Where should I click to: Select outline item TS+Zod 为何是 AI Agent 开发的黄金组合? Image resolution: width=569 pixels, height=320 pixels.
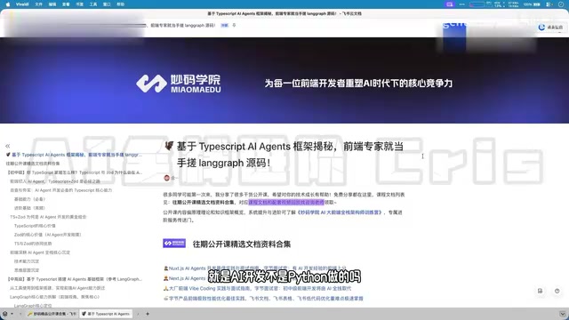pos(48,217)
